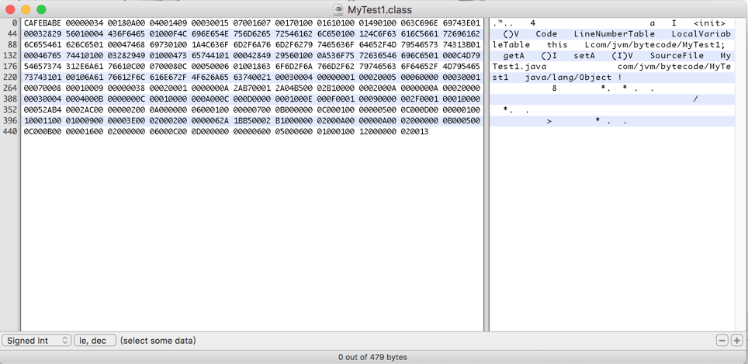Viewport: 748px width, 364px height.
Task: Click 'Lcom/jvm/bytecode/MyTest1;' in the text column
Action: (655, 45)
